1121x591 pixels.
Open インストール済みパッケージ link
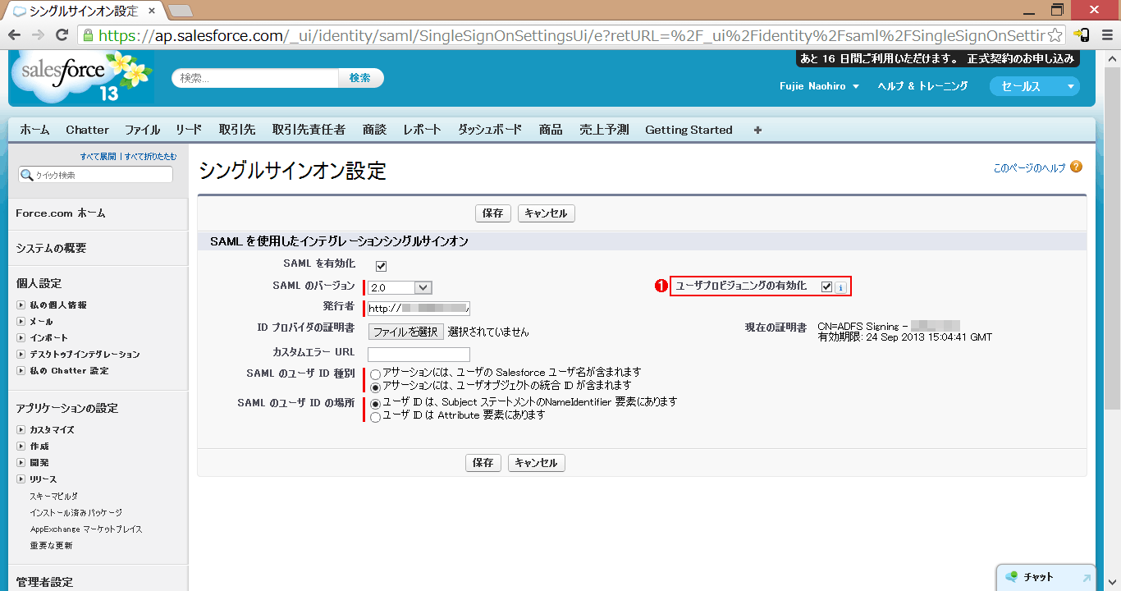(76, 513)
